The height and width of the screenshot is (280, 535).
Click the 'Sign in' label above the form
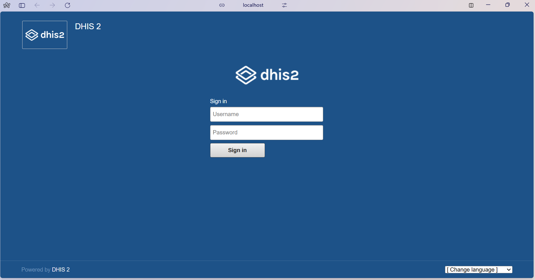pyautogui.click(x=218, y=101)
